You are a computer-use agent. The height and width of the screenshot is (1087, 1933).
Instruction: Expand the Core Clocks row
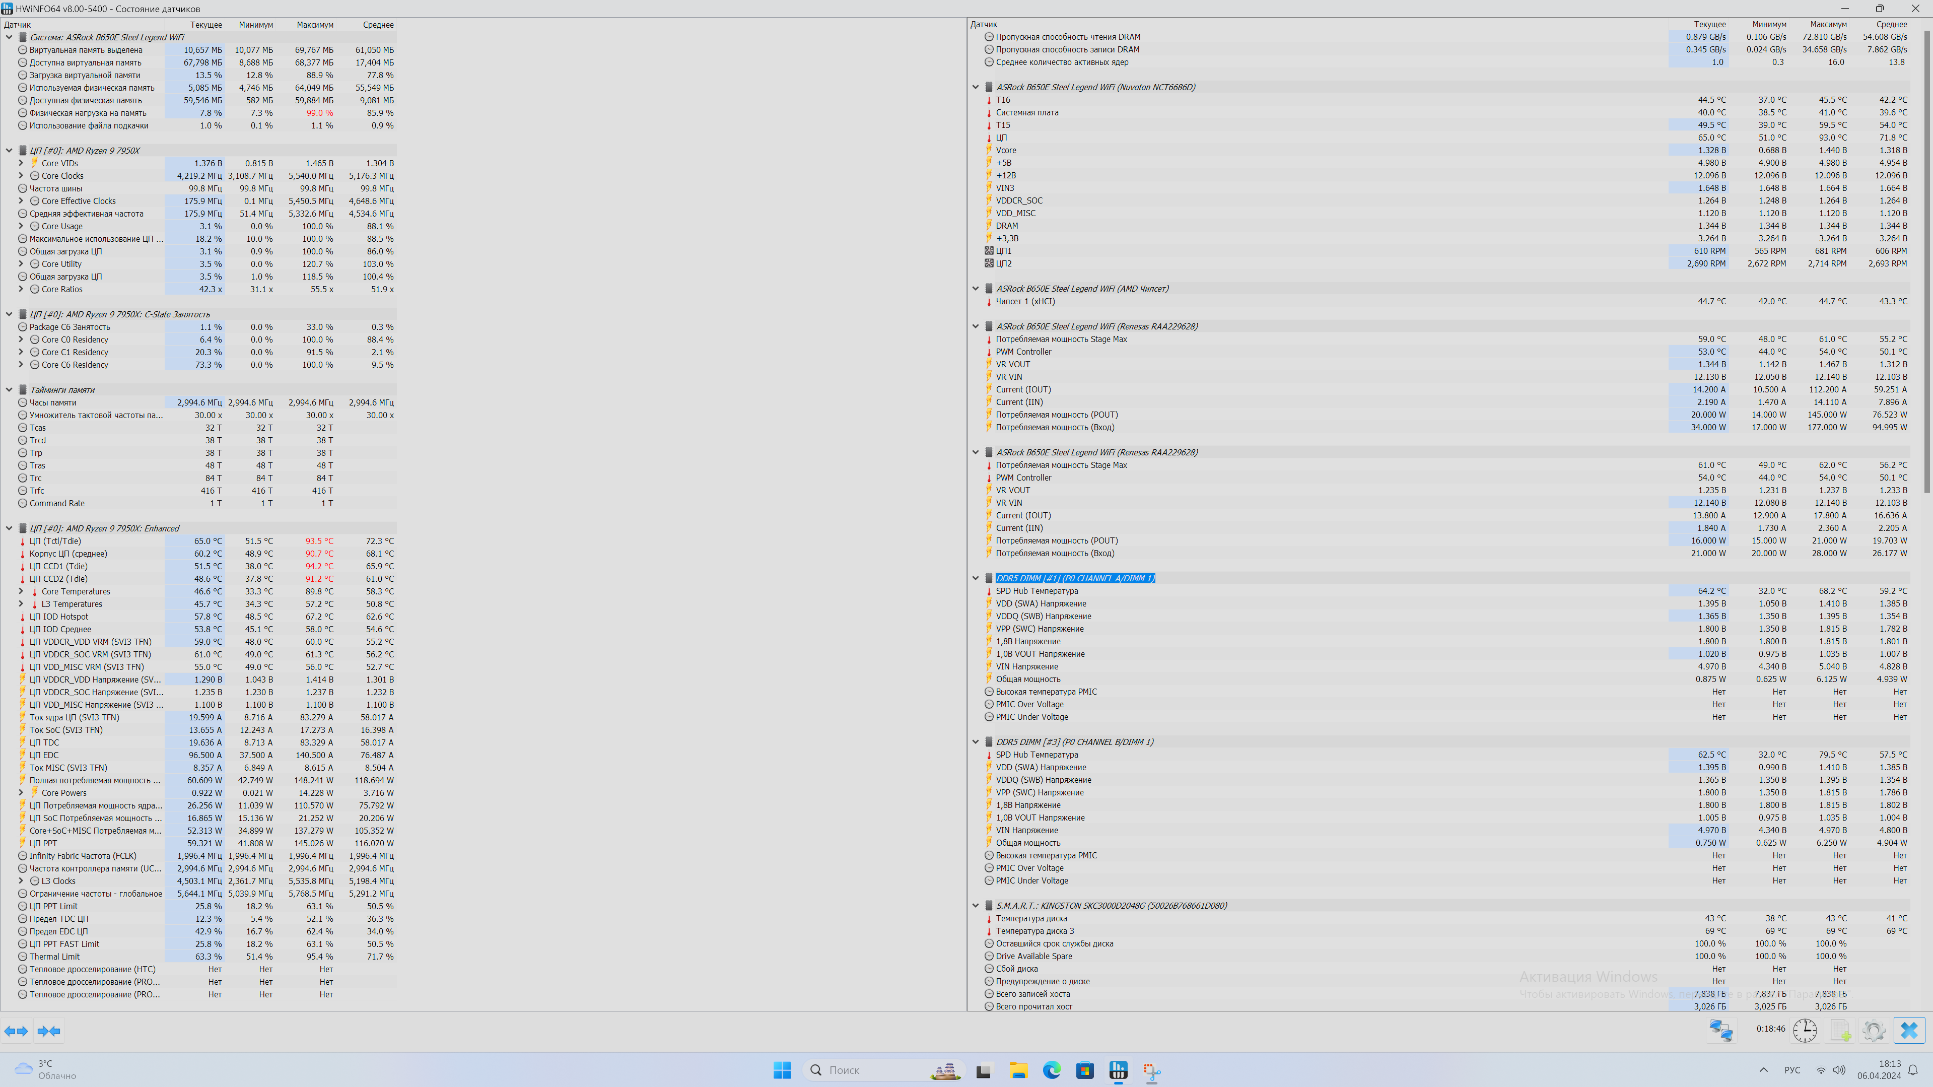(21, 176)
